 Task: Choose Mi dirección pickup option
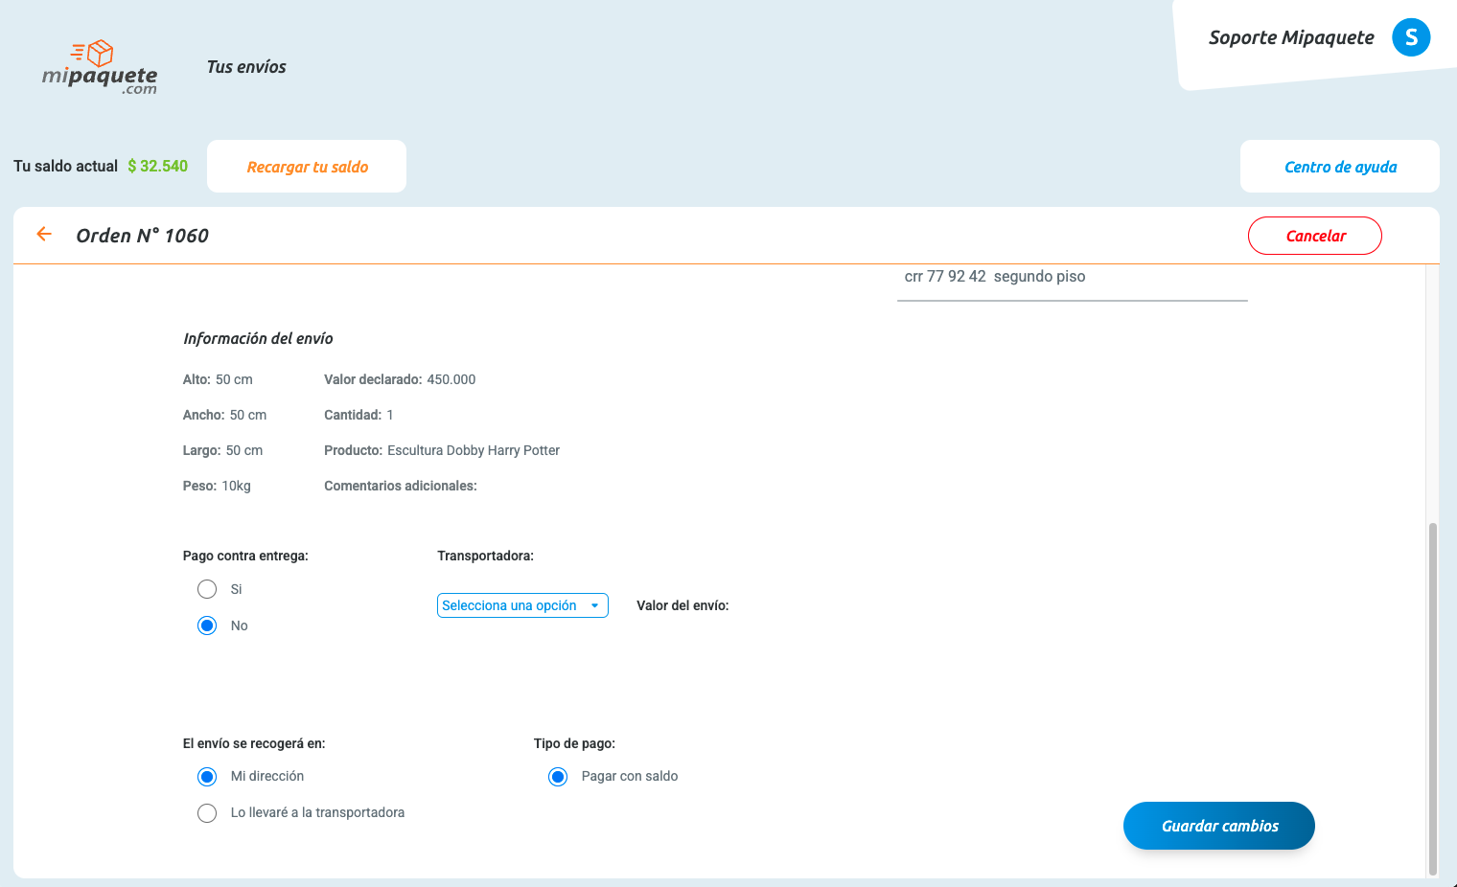tap(207, 776)
